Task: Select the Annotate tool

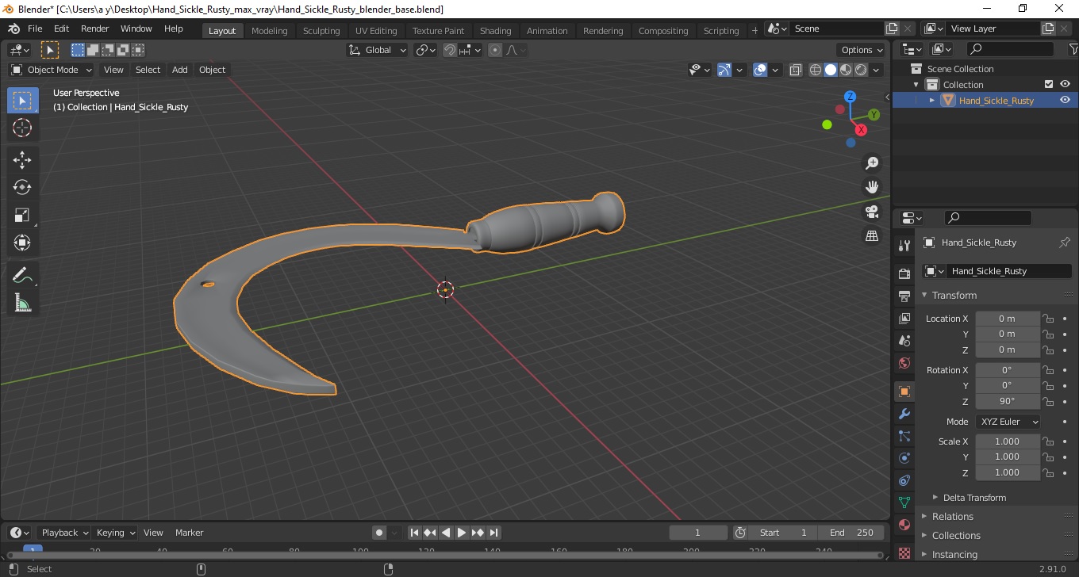Action: [22, 276]
